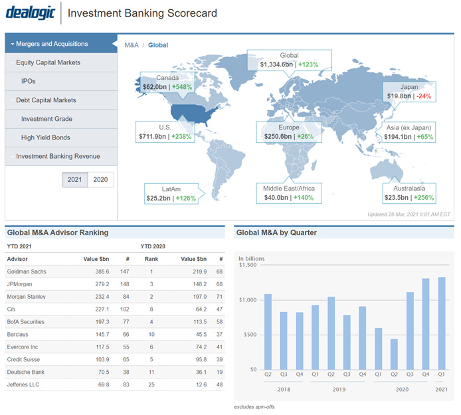Open the Mergers and Acquisitions section
The image size is (461, 415).
tap(61, 44)
